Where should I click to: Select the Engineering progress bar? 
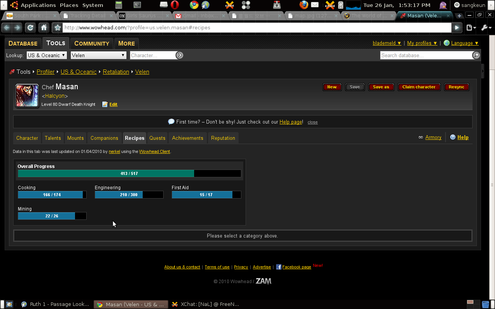(129, 195)
